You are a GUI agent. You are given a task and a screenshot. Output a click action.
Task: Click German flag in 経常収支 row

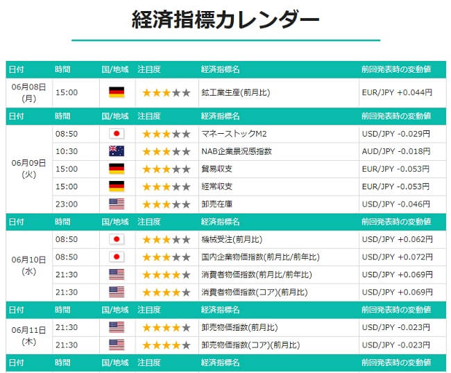(117, 186)
